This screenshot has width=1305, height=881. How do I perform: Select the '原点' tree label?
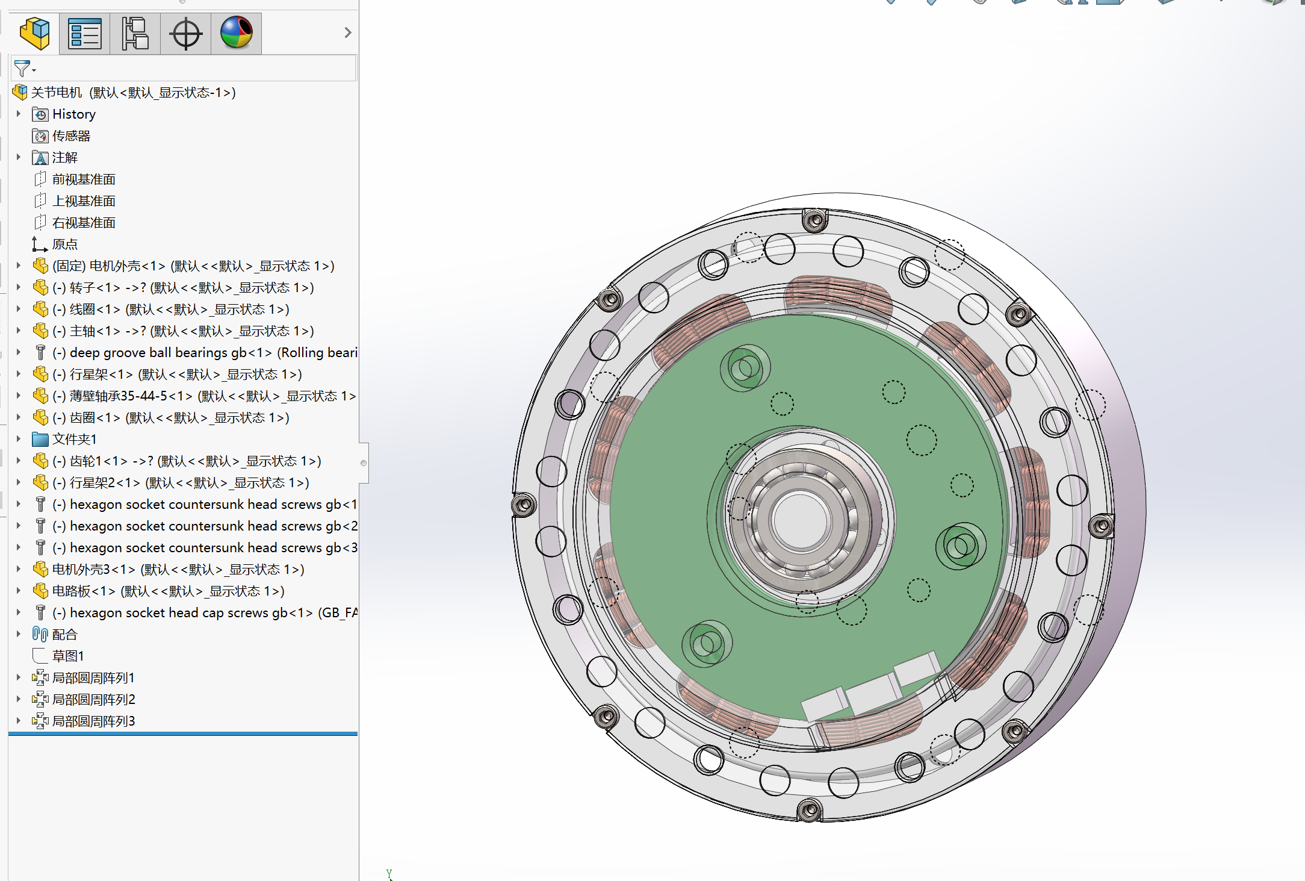[65, 244]
